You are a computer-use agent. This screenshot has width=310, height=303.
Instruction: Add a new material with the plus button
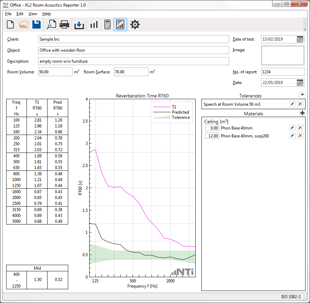tap(302, 113)
